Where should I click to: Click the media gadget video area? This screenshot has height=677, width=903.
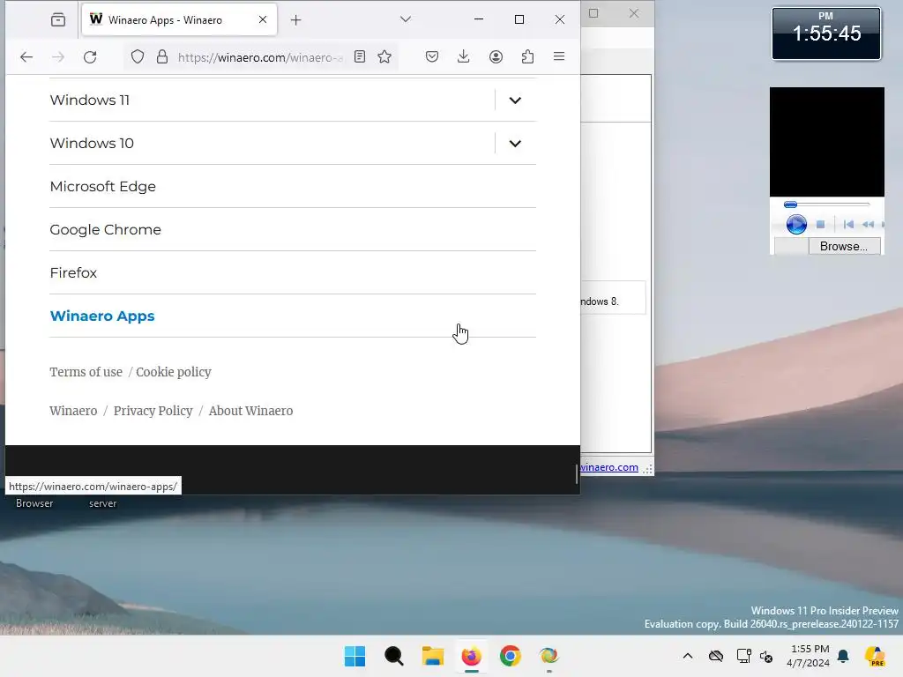827,142
